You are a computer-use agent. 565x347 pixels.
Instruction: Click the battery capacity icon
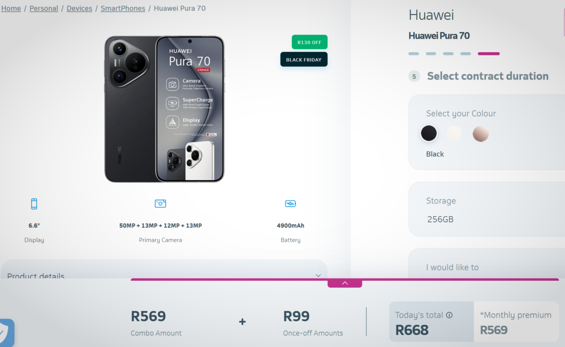291,203
